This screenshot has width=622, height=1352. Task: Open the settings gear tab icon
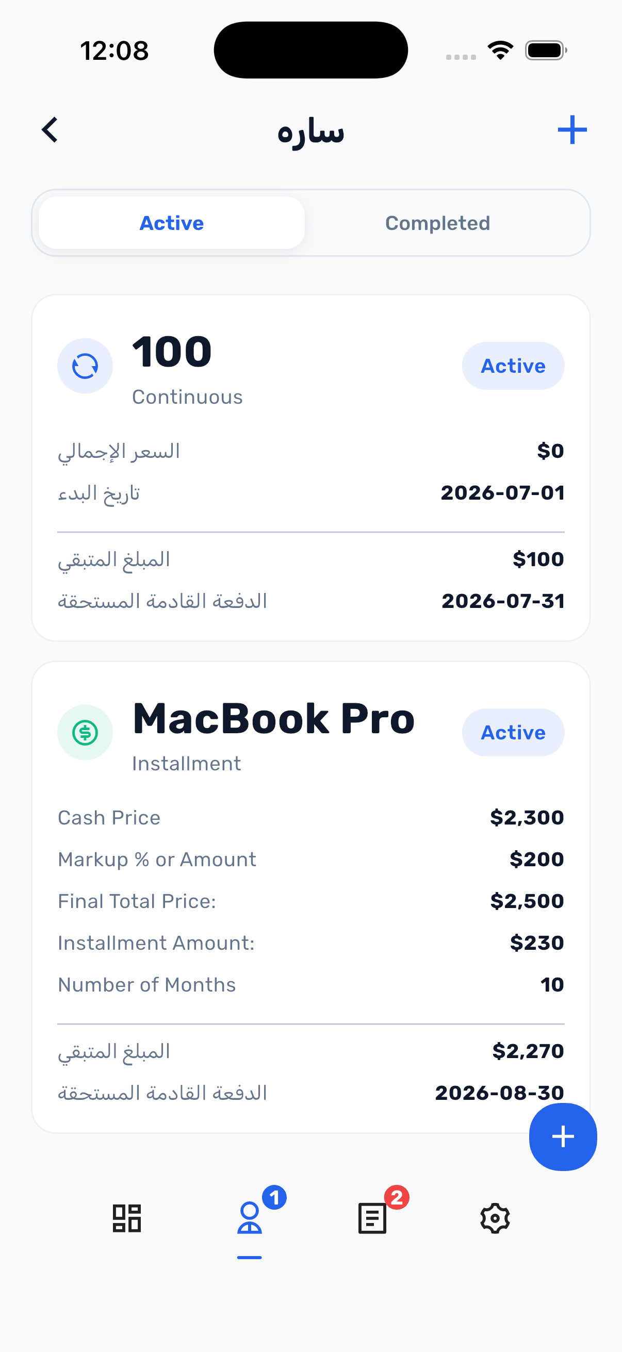(x=495, y=1218)
